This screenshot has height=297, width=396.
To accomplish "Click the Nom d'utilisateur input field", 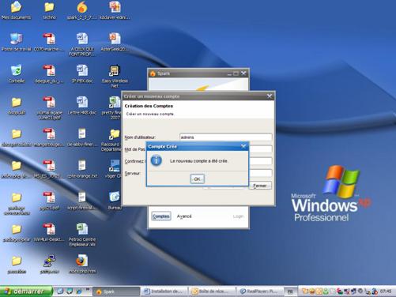I will (226, 137).
